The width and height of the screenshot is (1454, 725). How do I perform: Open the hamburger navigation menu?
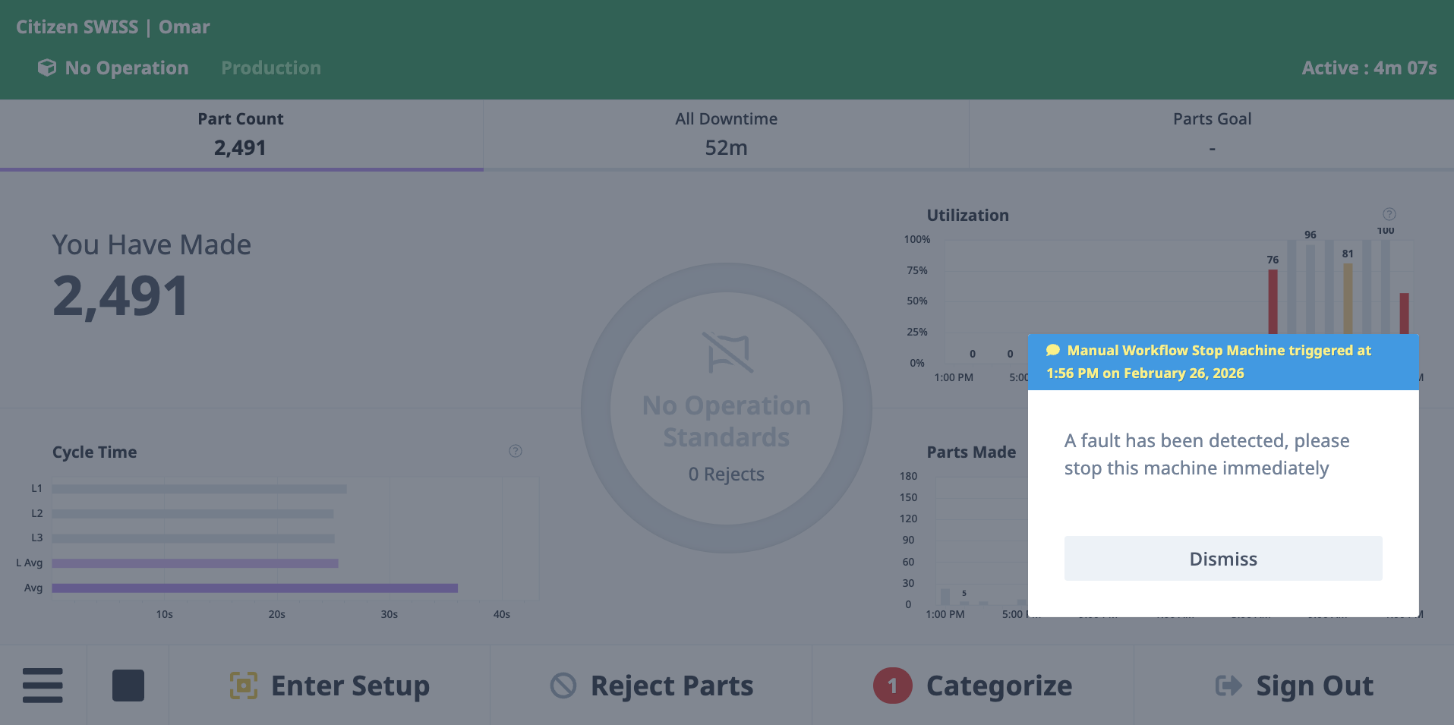pyautogui.click(x=43, y=685)
